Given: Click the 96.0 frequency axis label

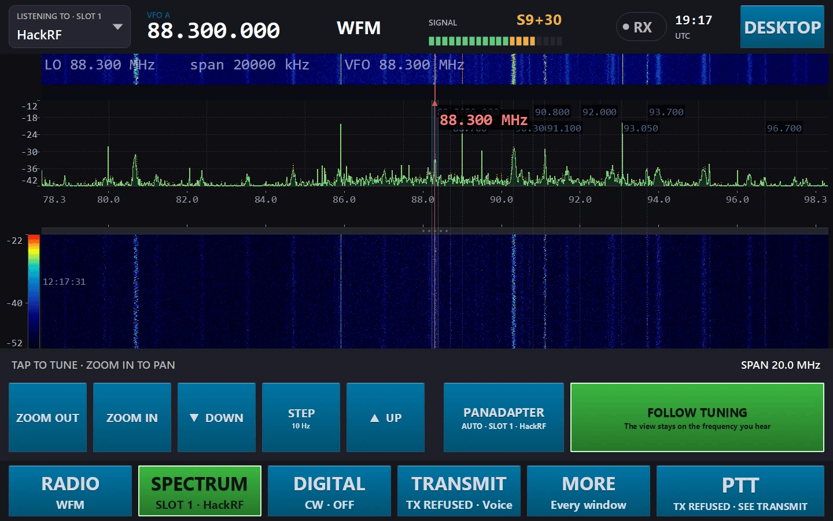Looking at the screenshot, I should click(x=737, y=200).
